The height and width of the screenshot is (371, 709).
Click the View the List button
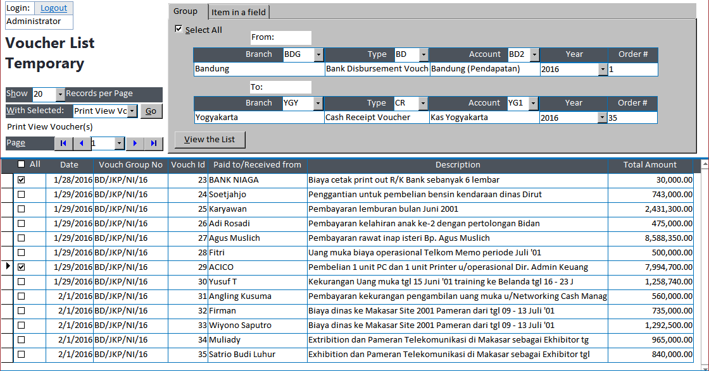pyautogui.click(x=210, y=140)
